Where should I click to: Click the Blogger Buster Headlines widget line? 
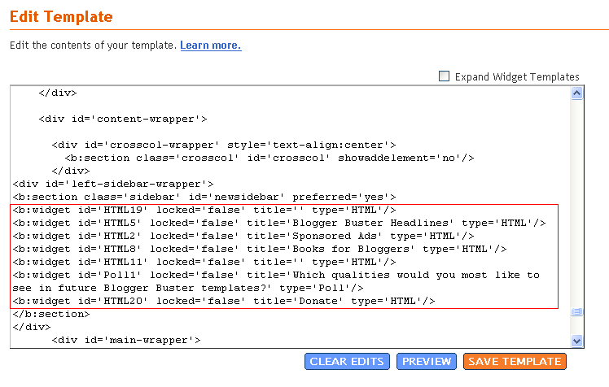tap(279, 223)
